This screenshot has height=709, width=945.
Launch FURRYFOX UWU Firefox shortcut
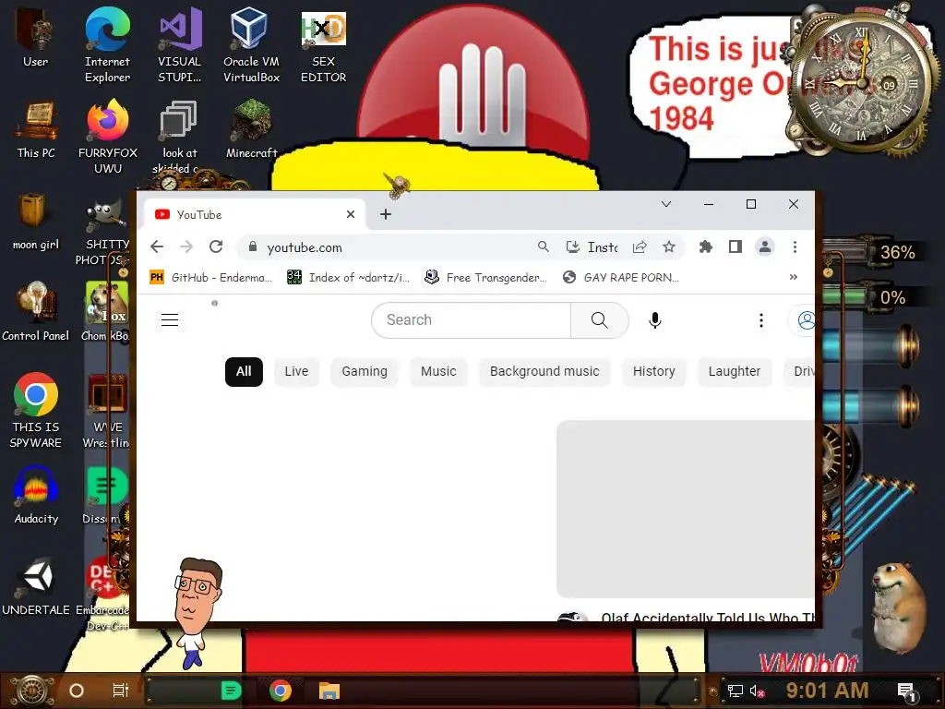[107, 138]
